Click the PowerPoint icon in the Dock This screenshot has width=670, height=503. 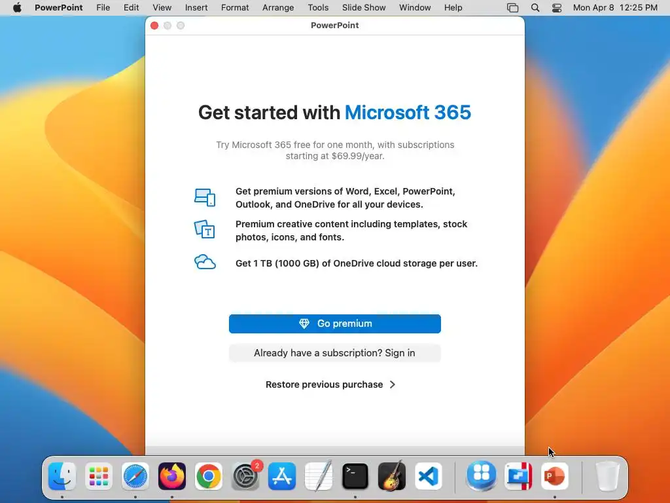pos(555,476)
